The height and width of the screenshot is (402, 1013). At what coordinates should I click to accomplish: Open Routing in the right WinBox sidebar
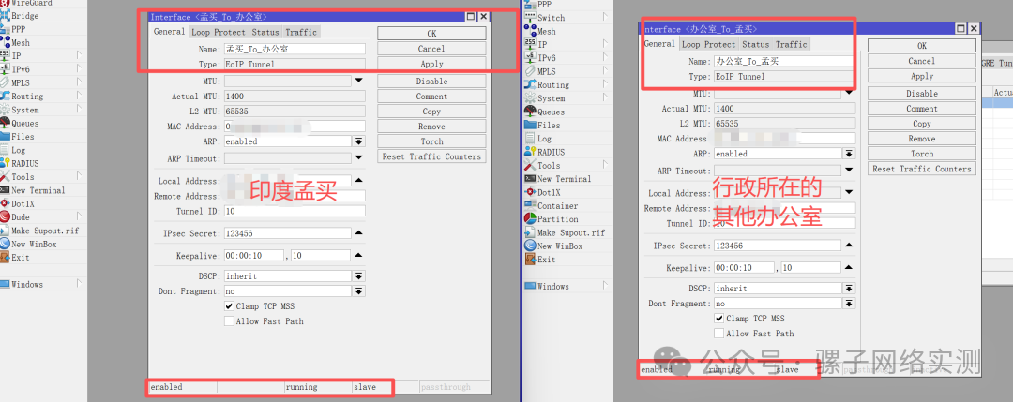pyautogui.click(x=553, y=84)
